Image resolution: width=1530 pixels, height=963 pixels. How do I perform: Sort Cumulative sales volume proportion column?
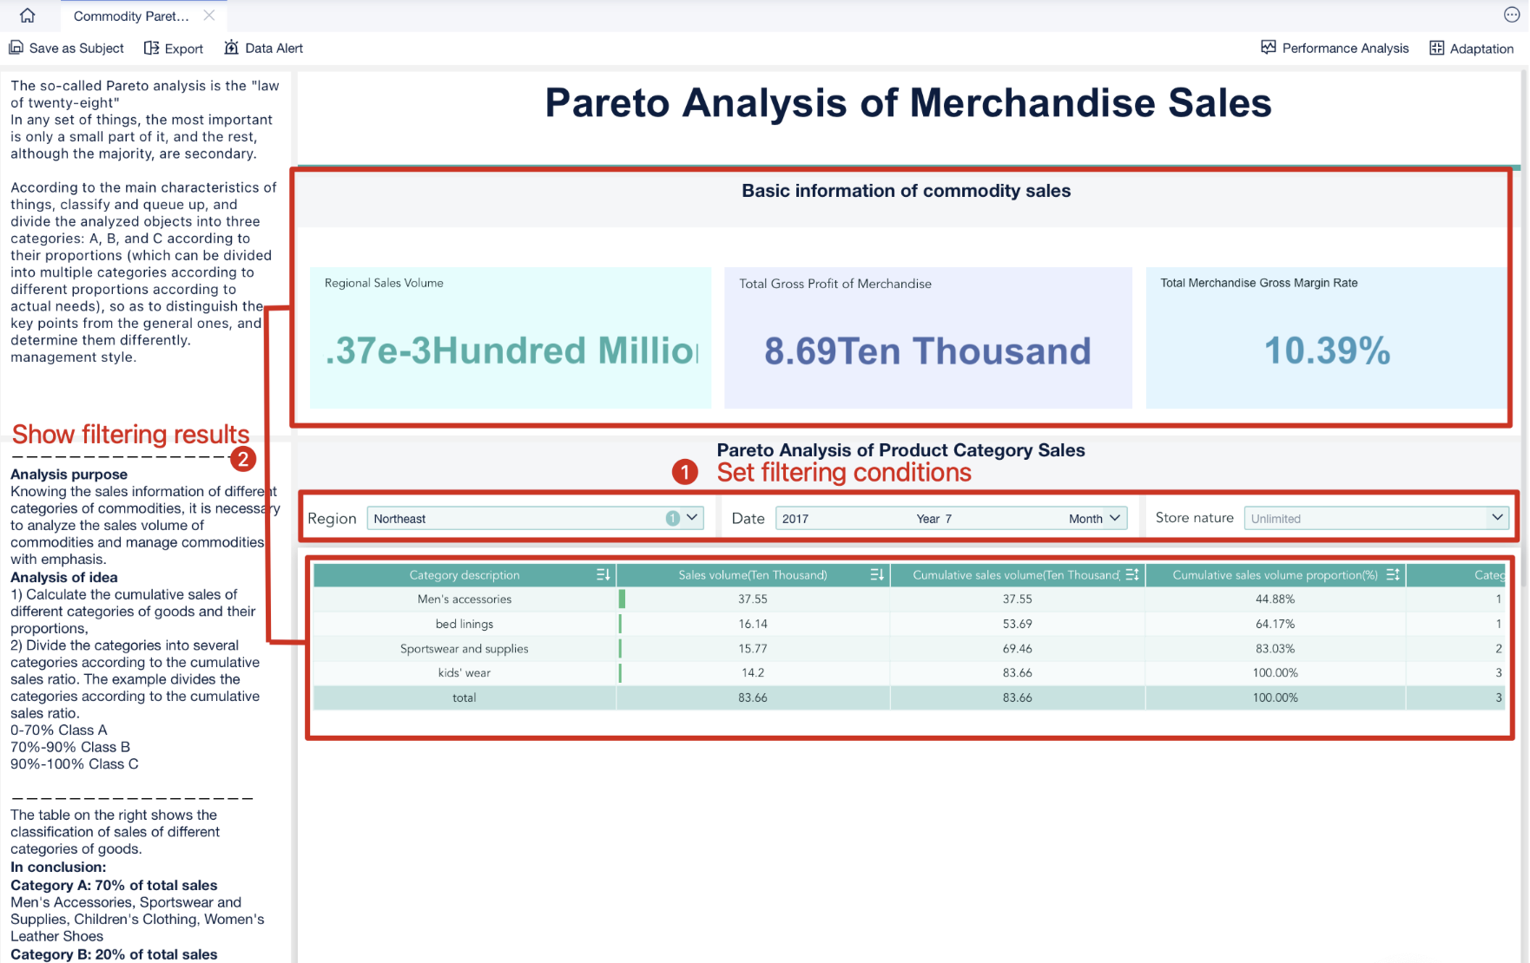click(x=1393, y=575)
